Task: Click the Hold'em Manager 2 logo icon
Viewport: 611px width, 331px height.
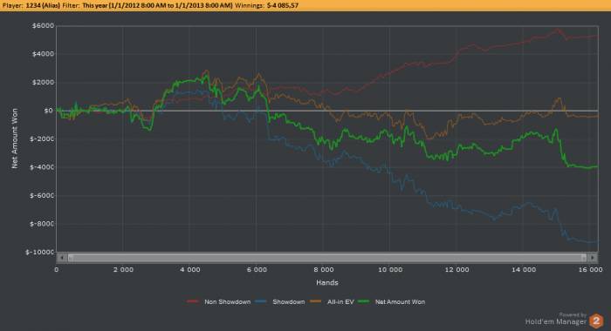Action: click(596, 321)
